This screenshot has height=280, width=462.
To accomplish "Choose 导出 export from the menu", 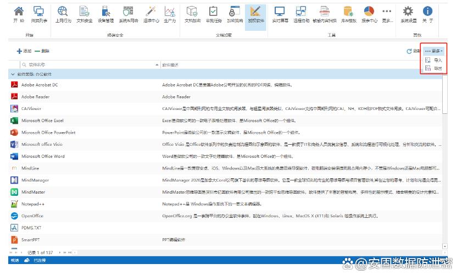I will (434, 68).
